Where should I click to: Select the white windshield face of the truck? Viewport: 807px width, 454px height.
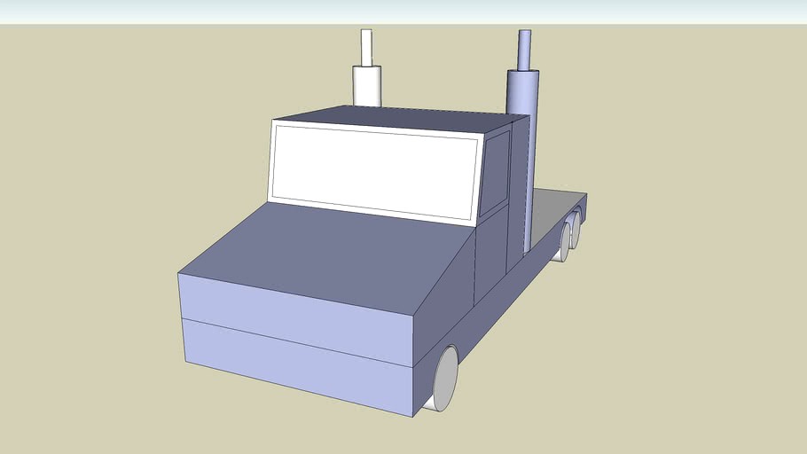(x=374, y=172)
